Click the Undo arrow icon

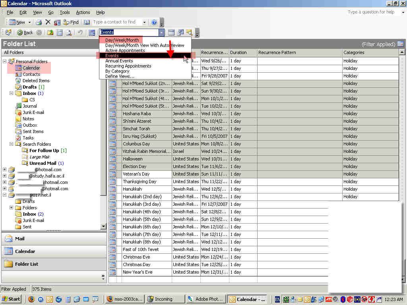click(80, 33)
